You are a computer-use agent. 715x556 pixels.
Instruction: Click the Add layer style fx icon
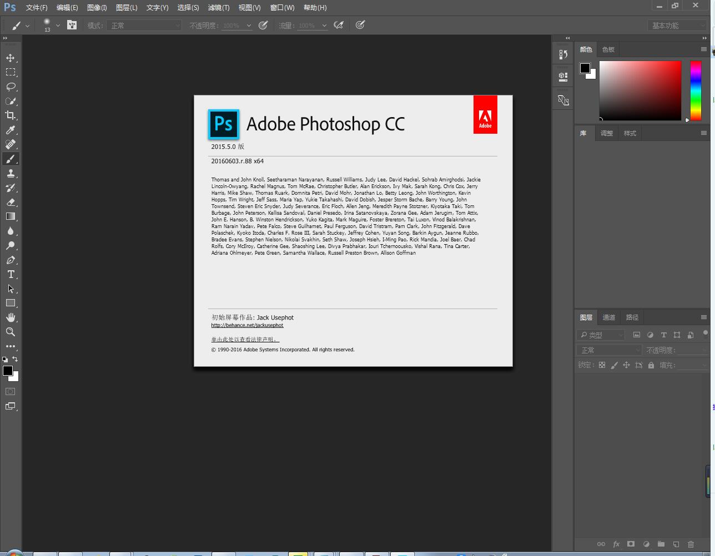(x=616, y=544)
